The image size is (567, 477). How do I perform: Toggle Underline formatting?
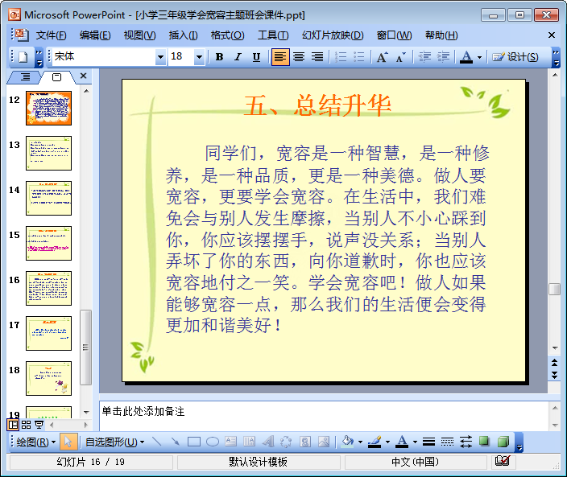point(256,56)
